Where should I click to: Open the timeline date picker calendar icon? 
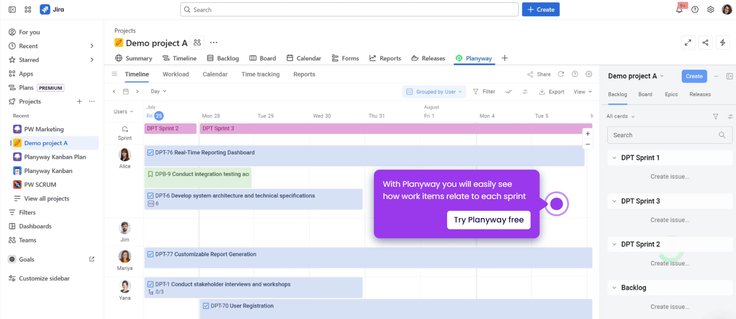126,92
